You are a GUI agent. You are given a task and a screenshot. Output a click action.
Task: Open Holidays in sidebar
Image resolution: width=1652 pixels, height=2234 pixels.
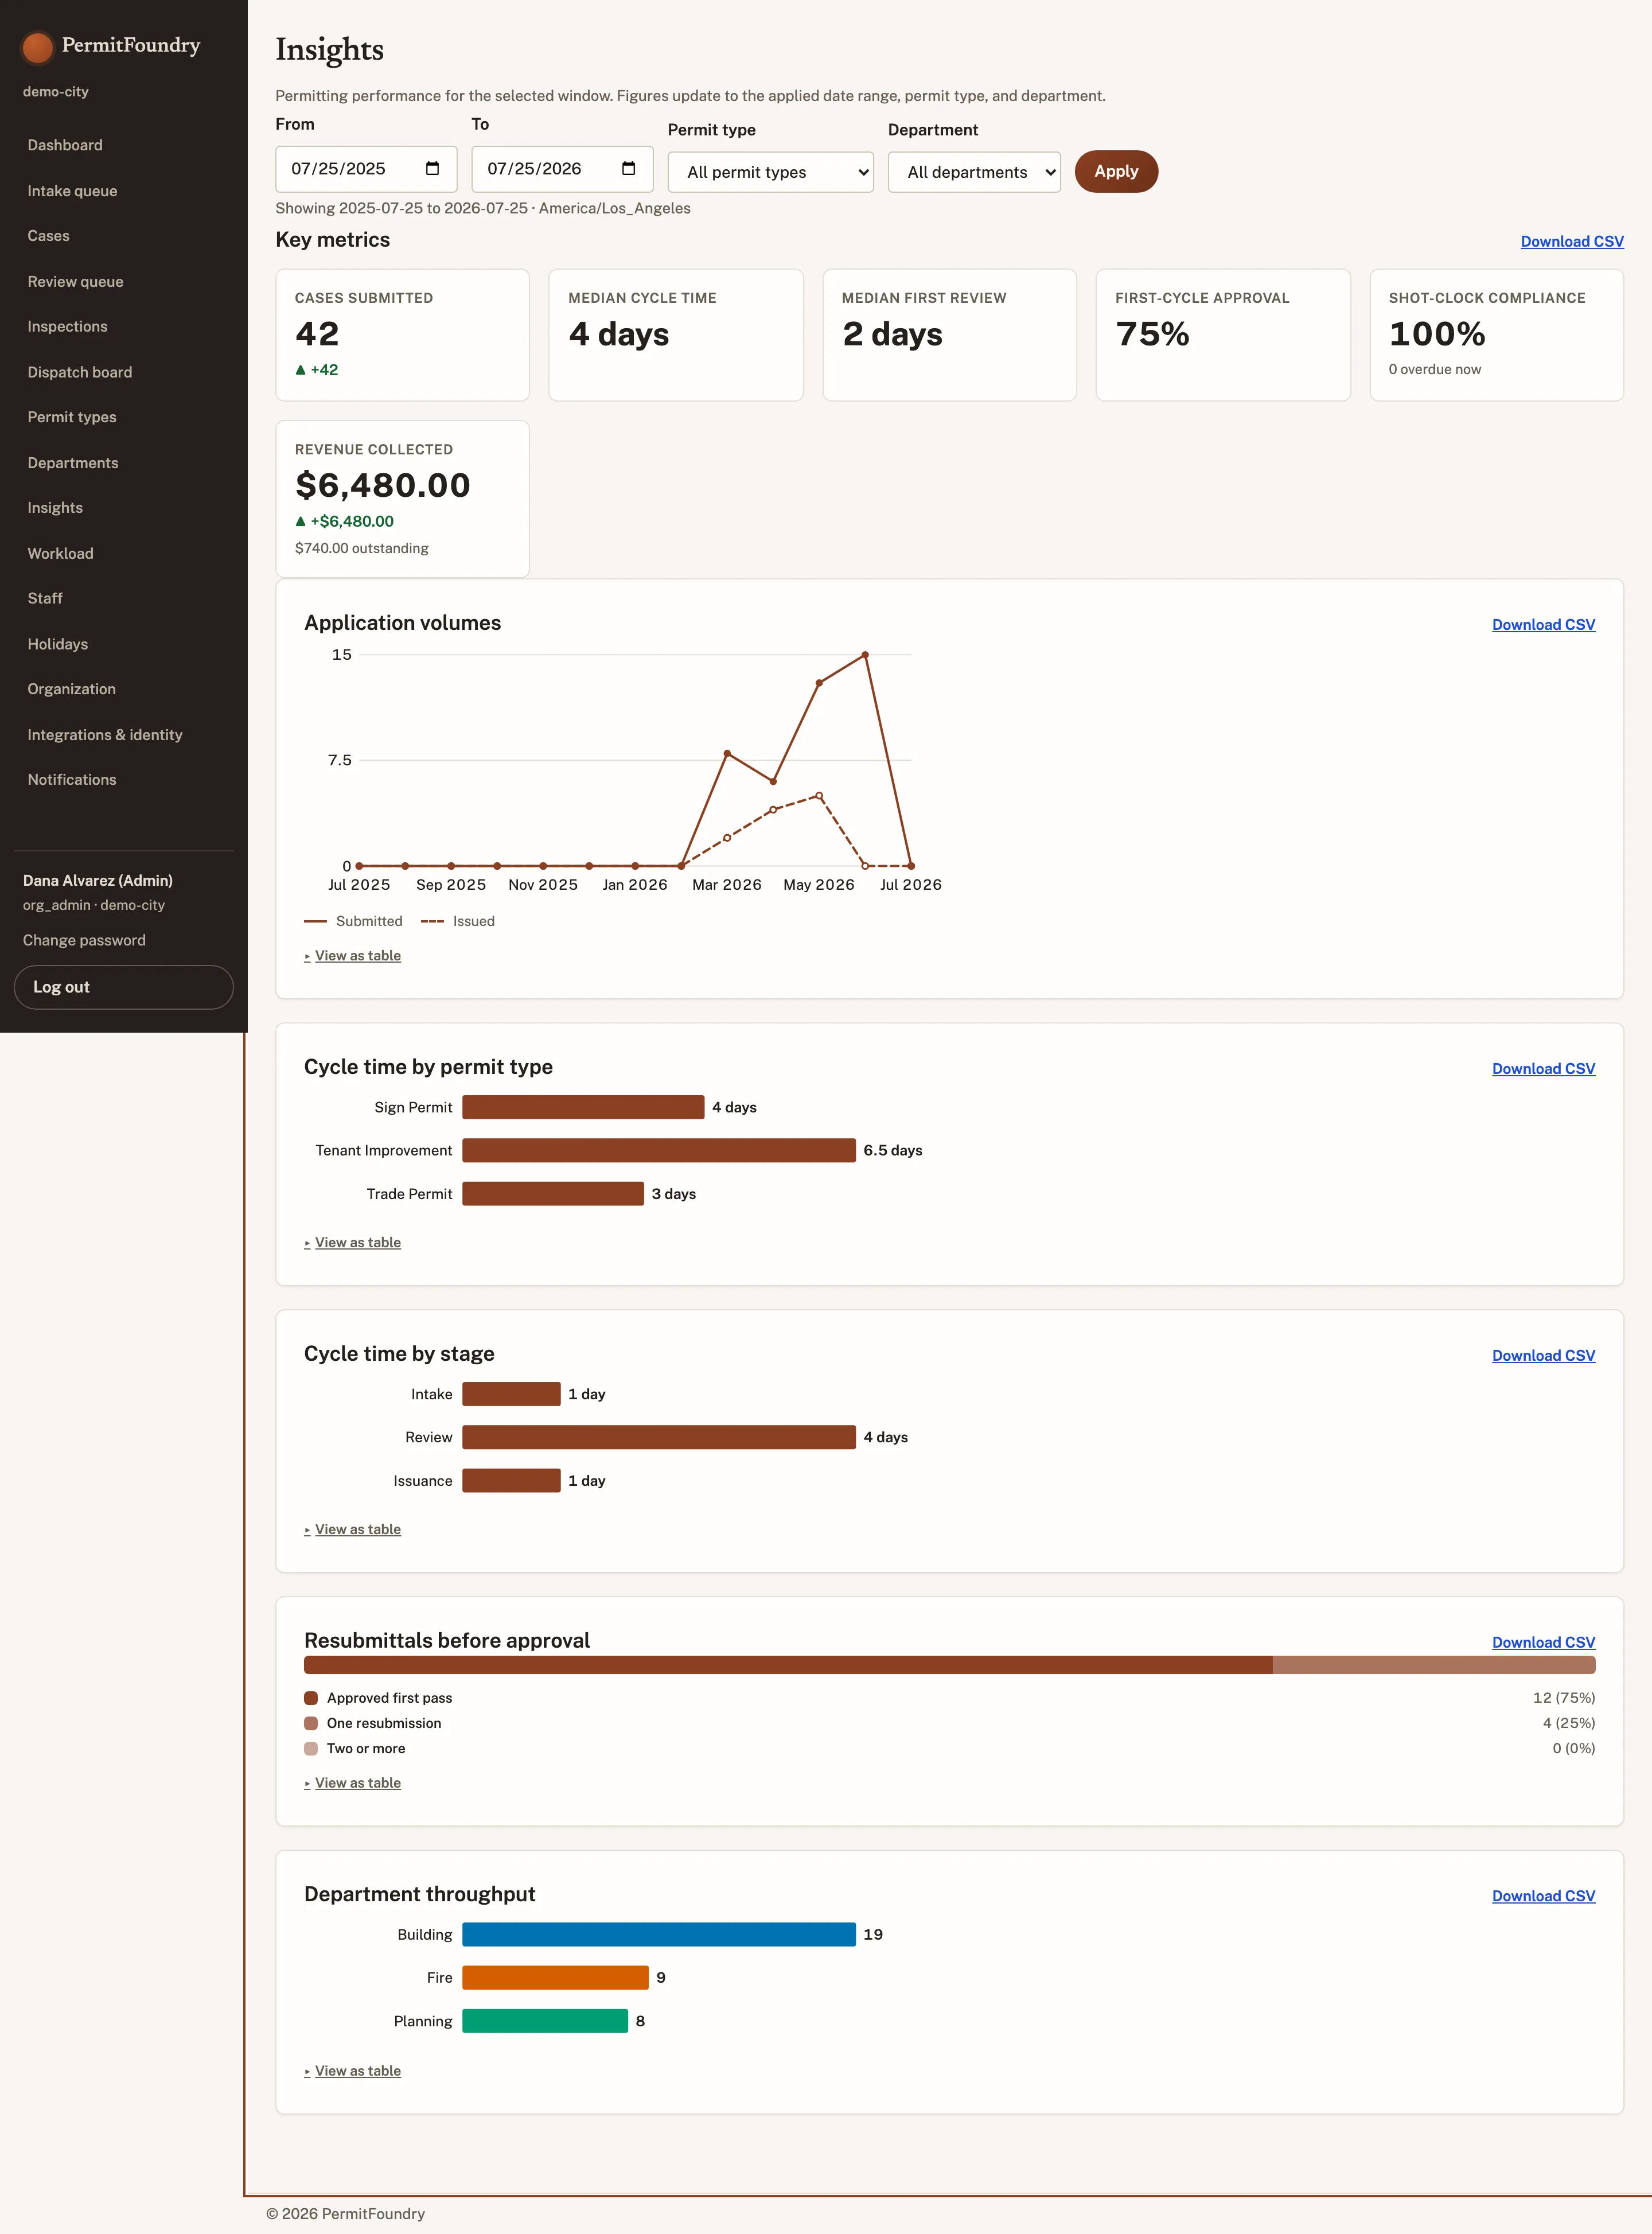(57, 644)
